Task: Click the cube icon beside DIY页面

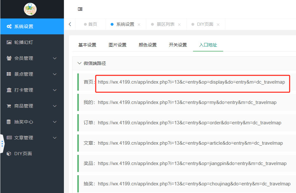Action: click(x=9, y=154)
